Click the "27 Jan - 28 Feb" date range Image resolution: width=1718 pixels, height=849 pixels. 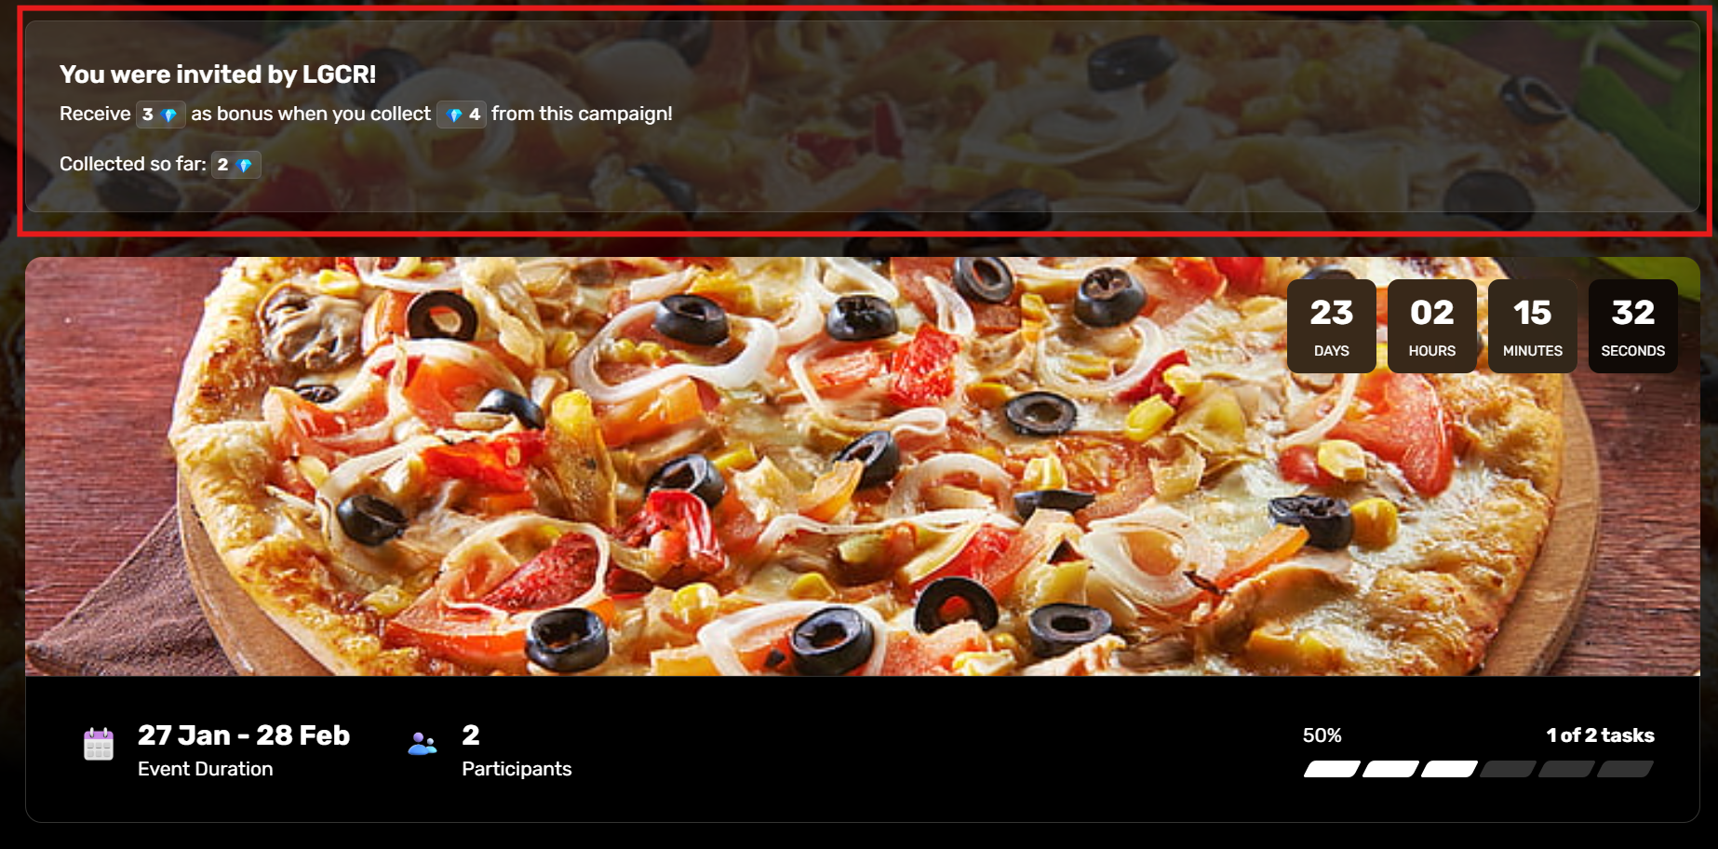[244, 735]
